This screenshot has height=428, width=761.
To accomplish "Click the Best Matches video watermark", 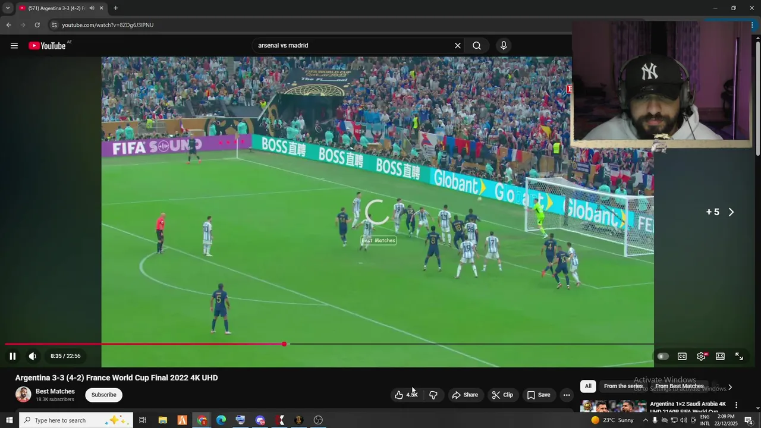I will coord(378,240).
